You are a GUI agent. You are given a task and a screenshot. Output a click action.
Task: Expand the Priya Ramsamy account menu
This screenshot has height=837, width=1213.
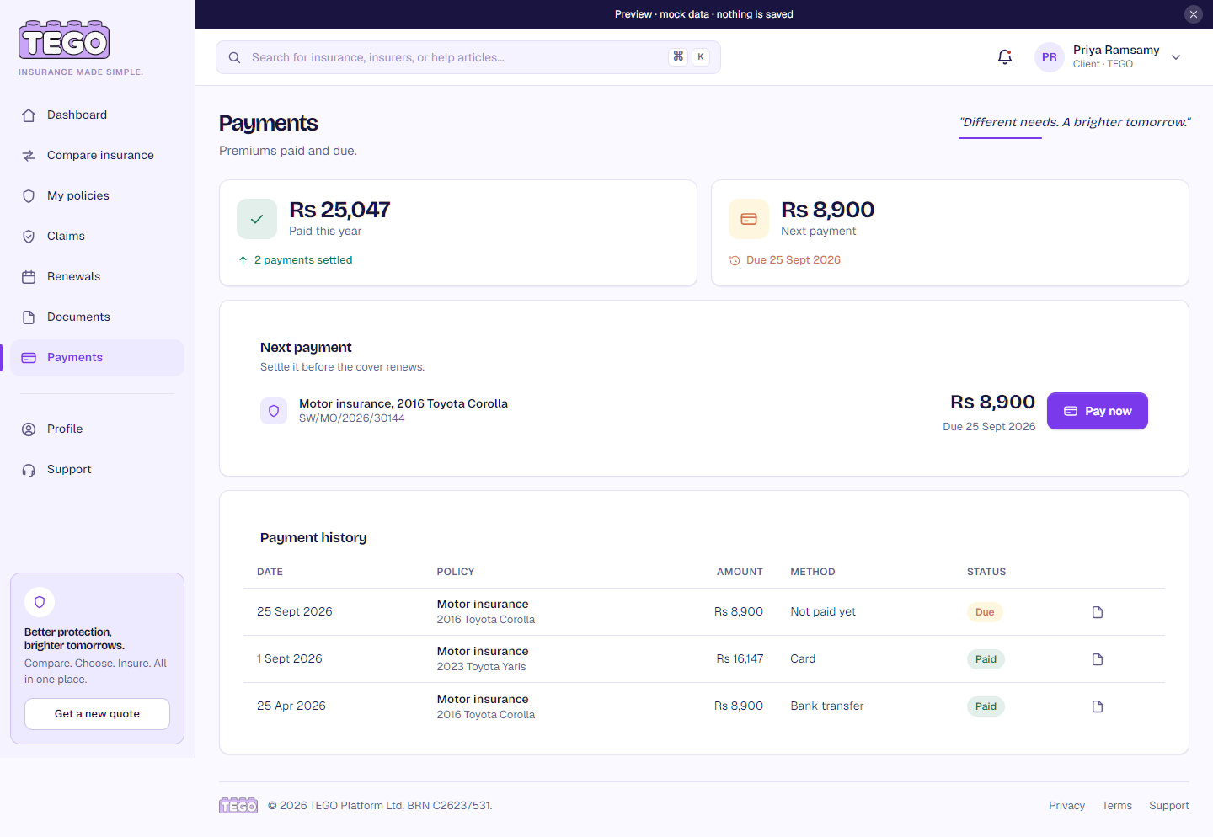point(1176,57)
